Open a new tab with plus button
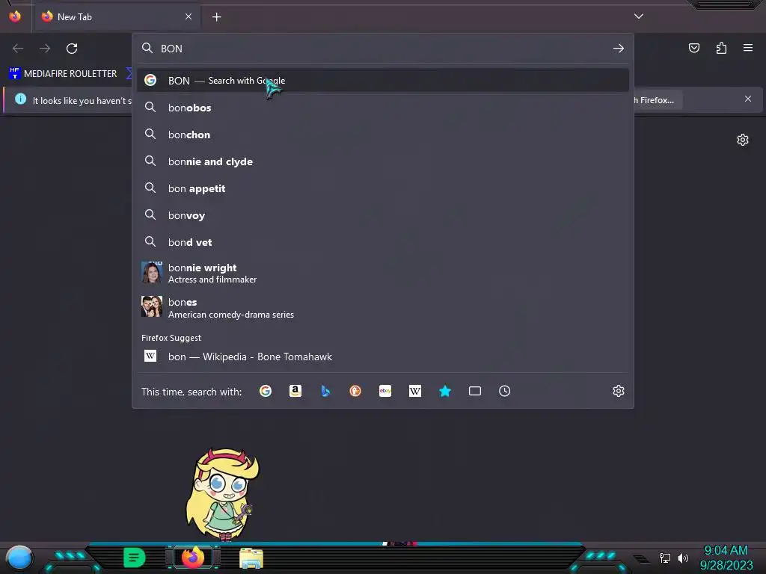 click(216, 17)
